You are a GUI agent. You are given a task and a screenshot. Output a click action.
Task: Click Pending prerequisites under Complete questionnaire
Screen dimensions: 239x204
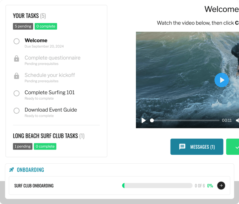pyautogui.click(x=42, y=64)
